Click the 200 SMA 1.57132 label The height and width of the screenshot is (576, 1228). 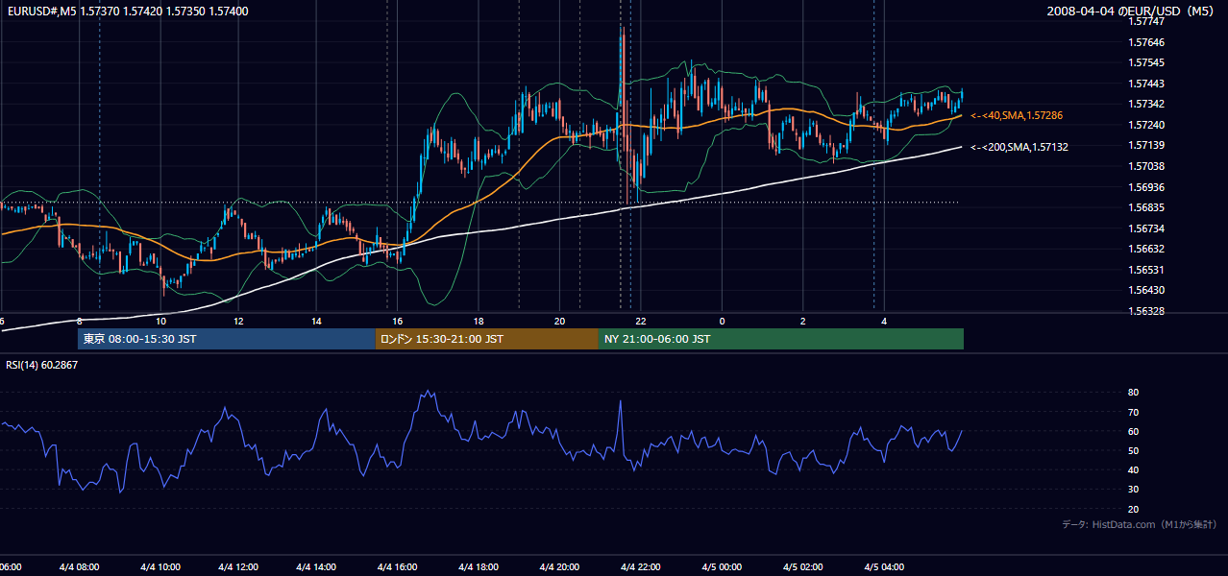(x=1019, y=147)
